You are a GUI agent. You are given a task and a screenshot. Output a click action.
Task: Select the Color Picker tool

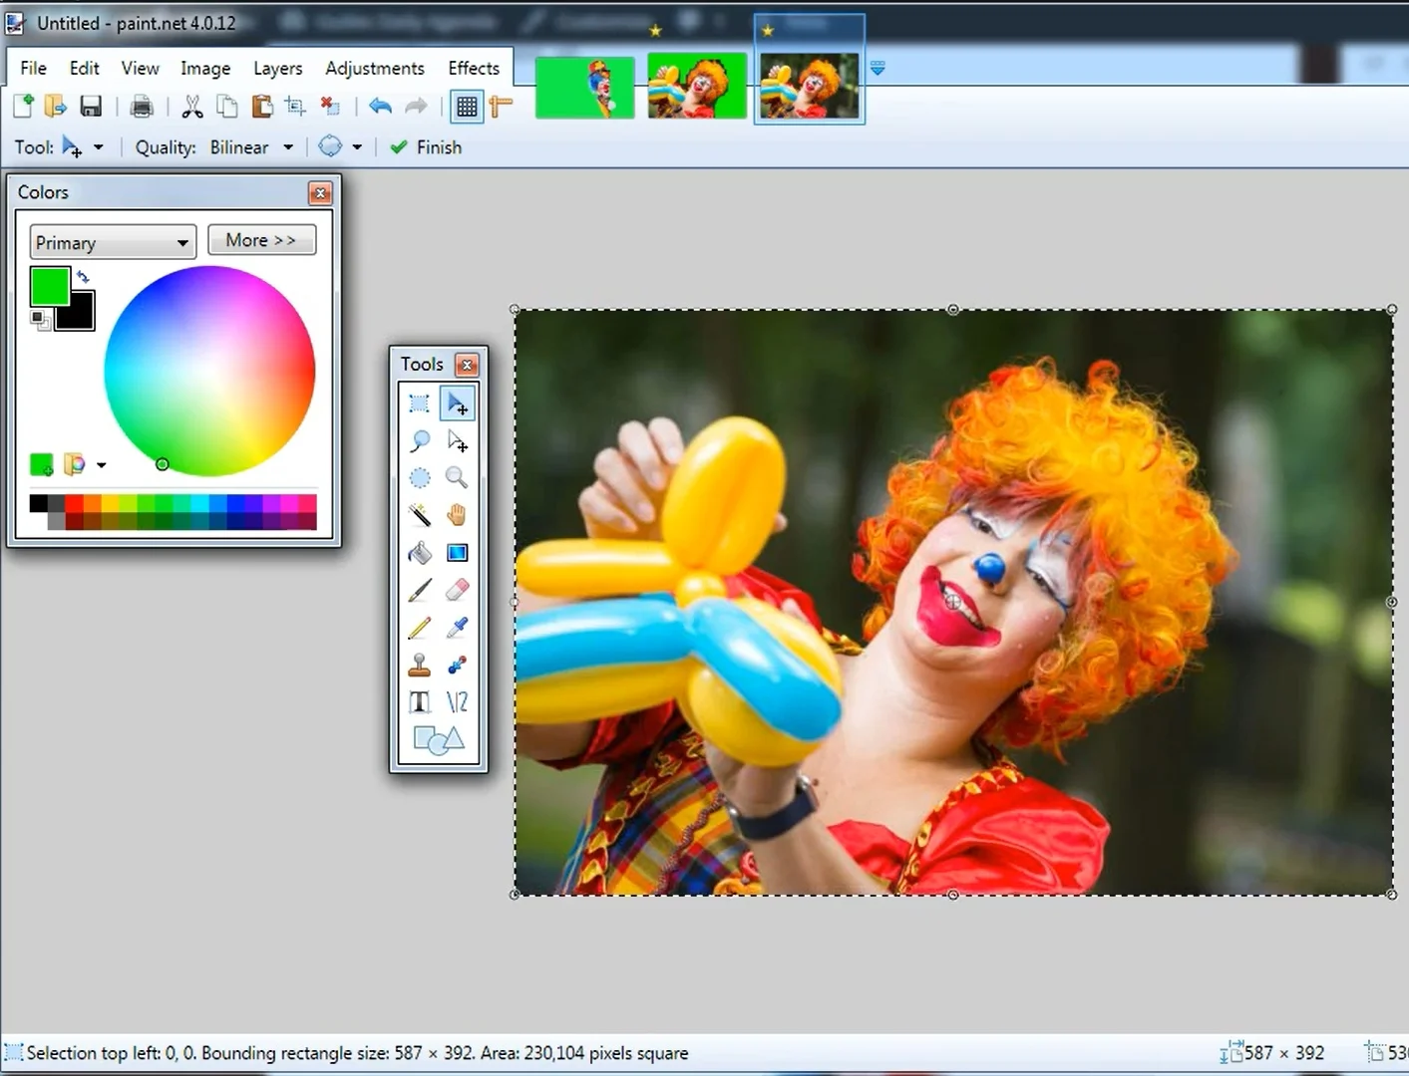coord(457,627)
